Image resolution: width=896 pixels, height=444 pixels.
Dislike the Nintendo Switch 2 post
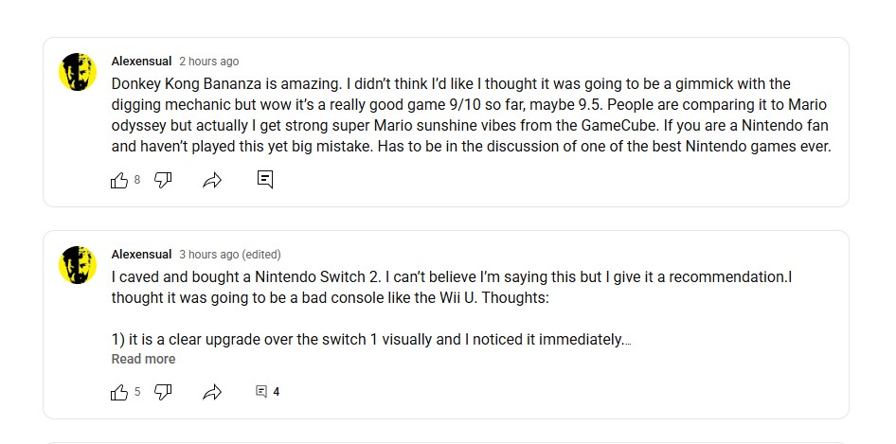[163, 392]
